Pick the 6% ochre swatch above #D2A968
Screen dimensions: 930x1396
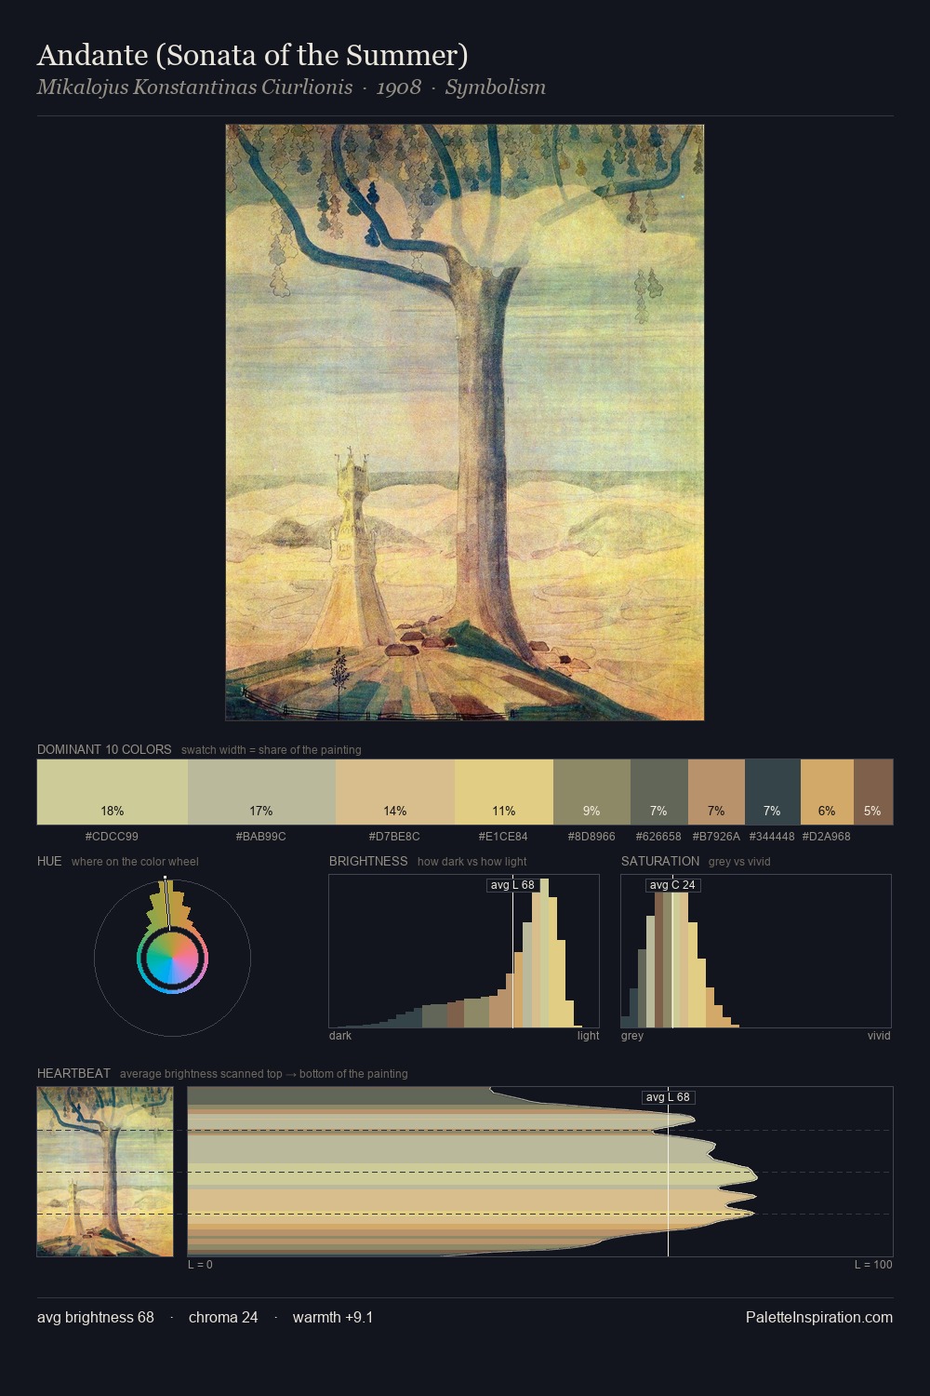point(827,792)
